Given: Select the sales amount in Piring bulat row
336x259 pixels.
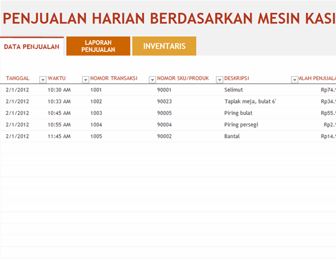Looking at the screenshot, I should pos(329,113).
